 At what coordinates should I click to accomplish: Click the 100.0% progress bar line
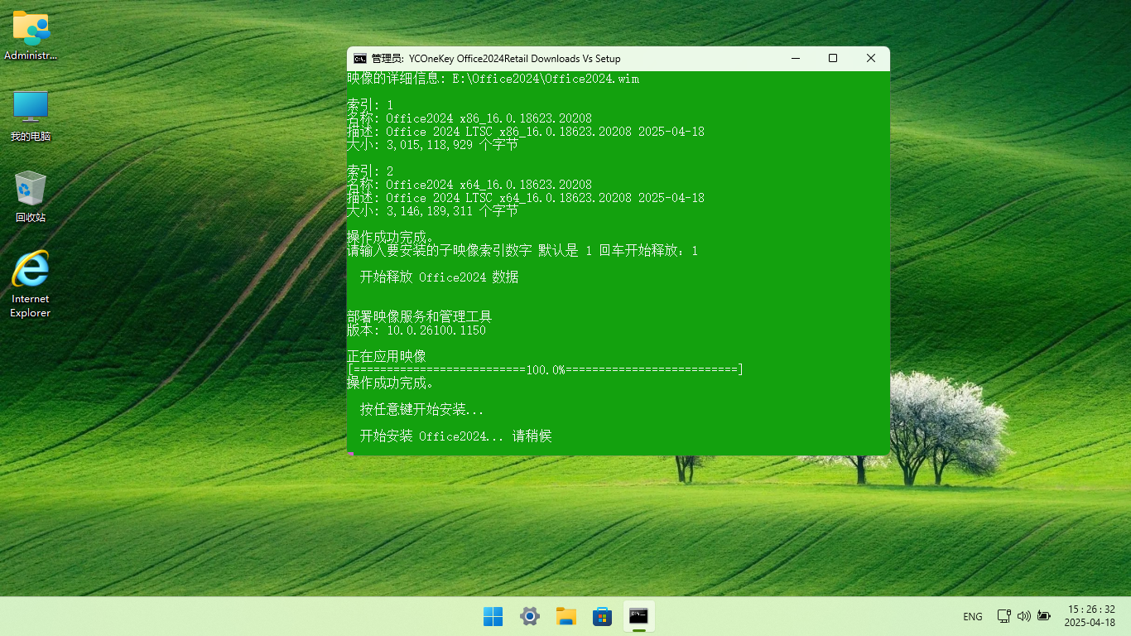coord(546,370)
